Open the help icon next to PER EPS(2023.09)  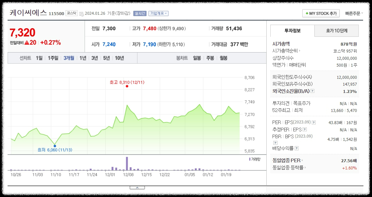click(314, 122)
